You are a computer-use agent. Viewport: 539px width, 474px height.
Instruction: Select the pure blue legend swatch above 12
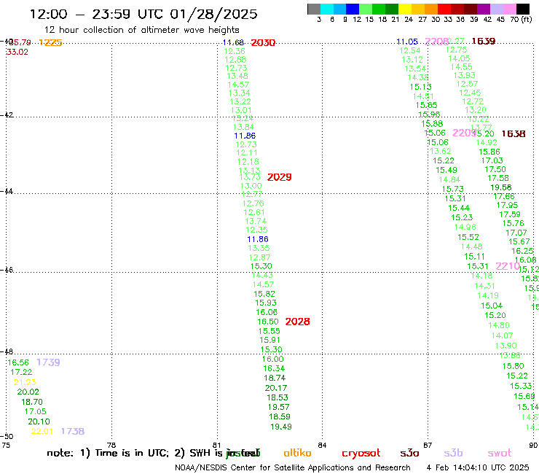[353, 9]
